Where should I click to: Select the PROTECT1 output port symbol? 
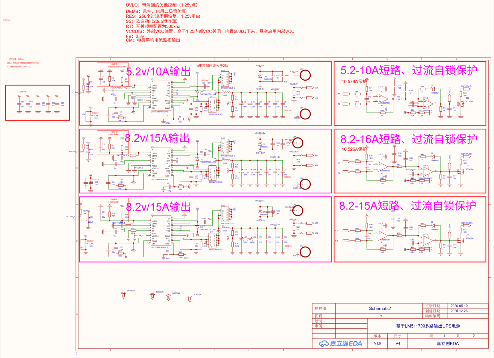point(466,89)
